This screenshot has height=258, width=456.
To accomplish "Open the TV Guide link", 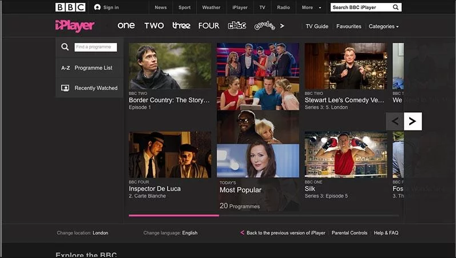I will [317, 26].
